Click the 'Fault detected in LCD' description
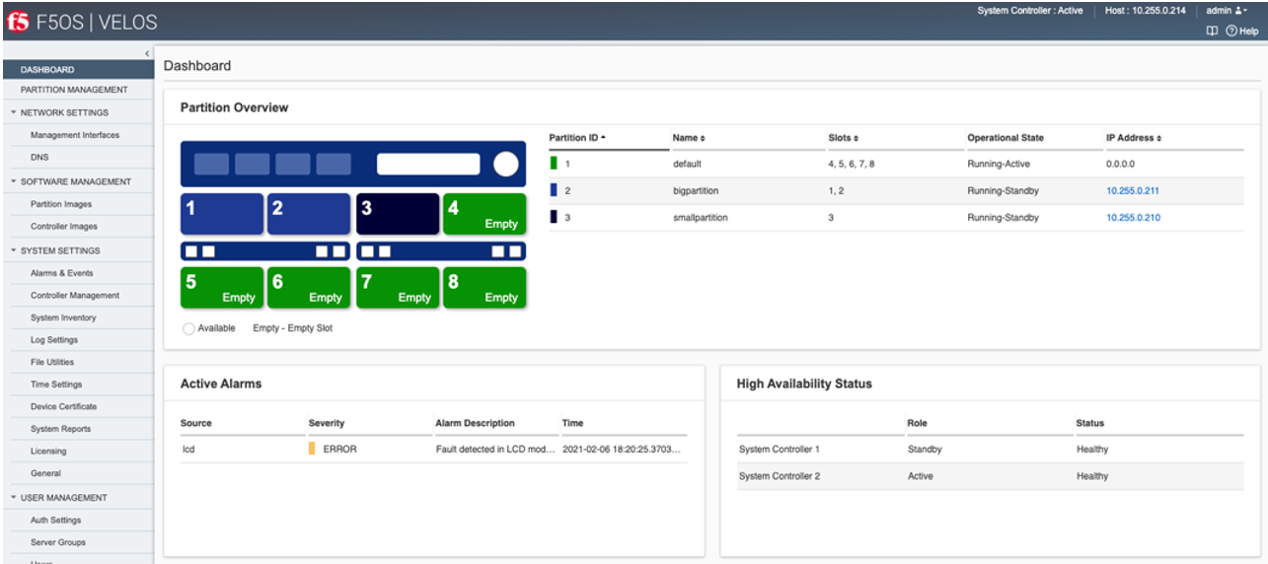1268x564 pixels. click(495, 449)
